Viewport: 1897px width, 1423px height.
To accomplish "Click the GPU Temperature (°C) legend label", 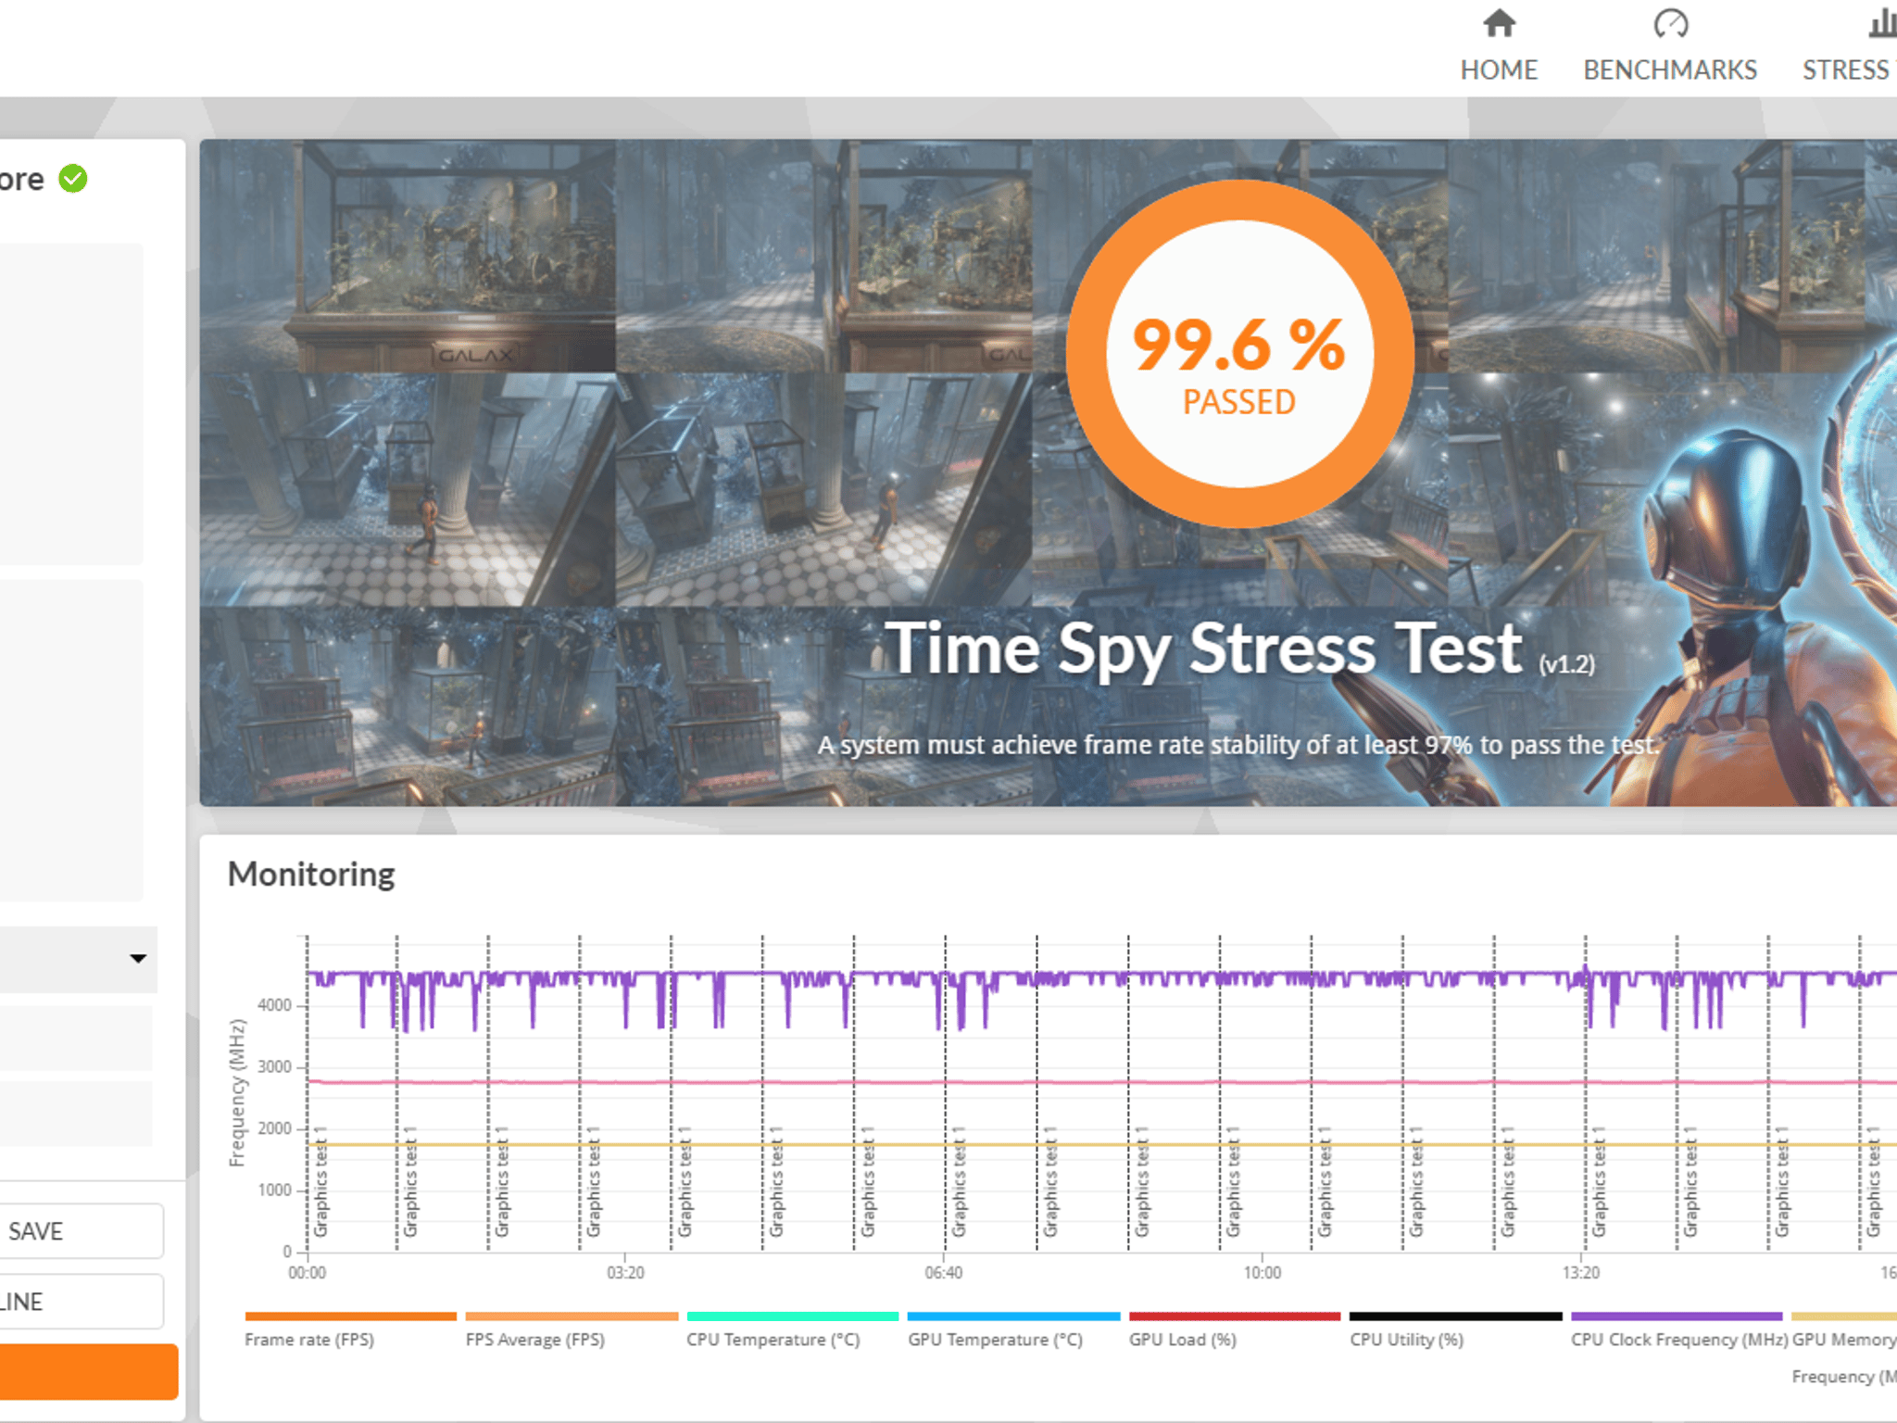I will coord(996,1340).
